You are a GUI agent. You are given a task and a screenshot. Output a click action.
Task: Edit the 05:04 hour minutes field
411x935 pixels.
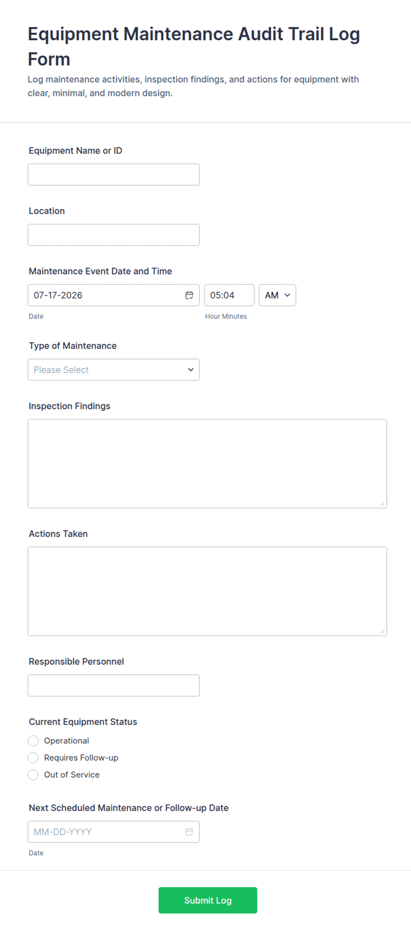pos(229,295)
